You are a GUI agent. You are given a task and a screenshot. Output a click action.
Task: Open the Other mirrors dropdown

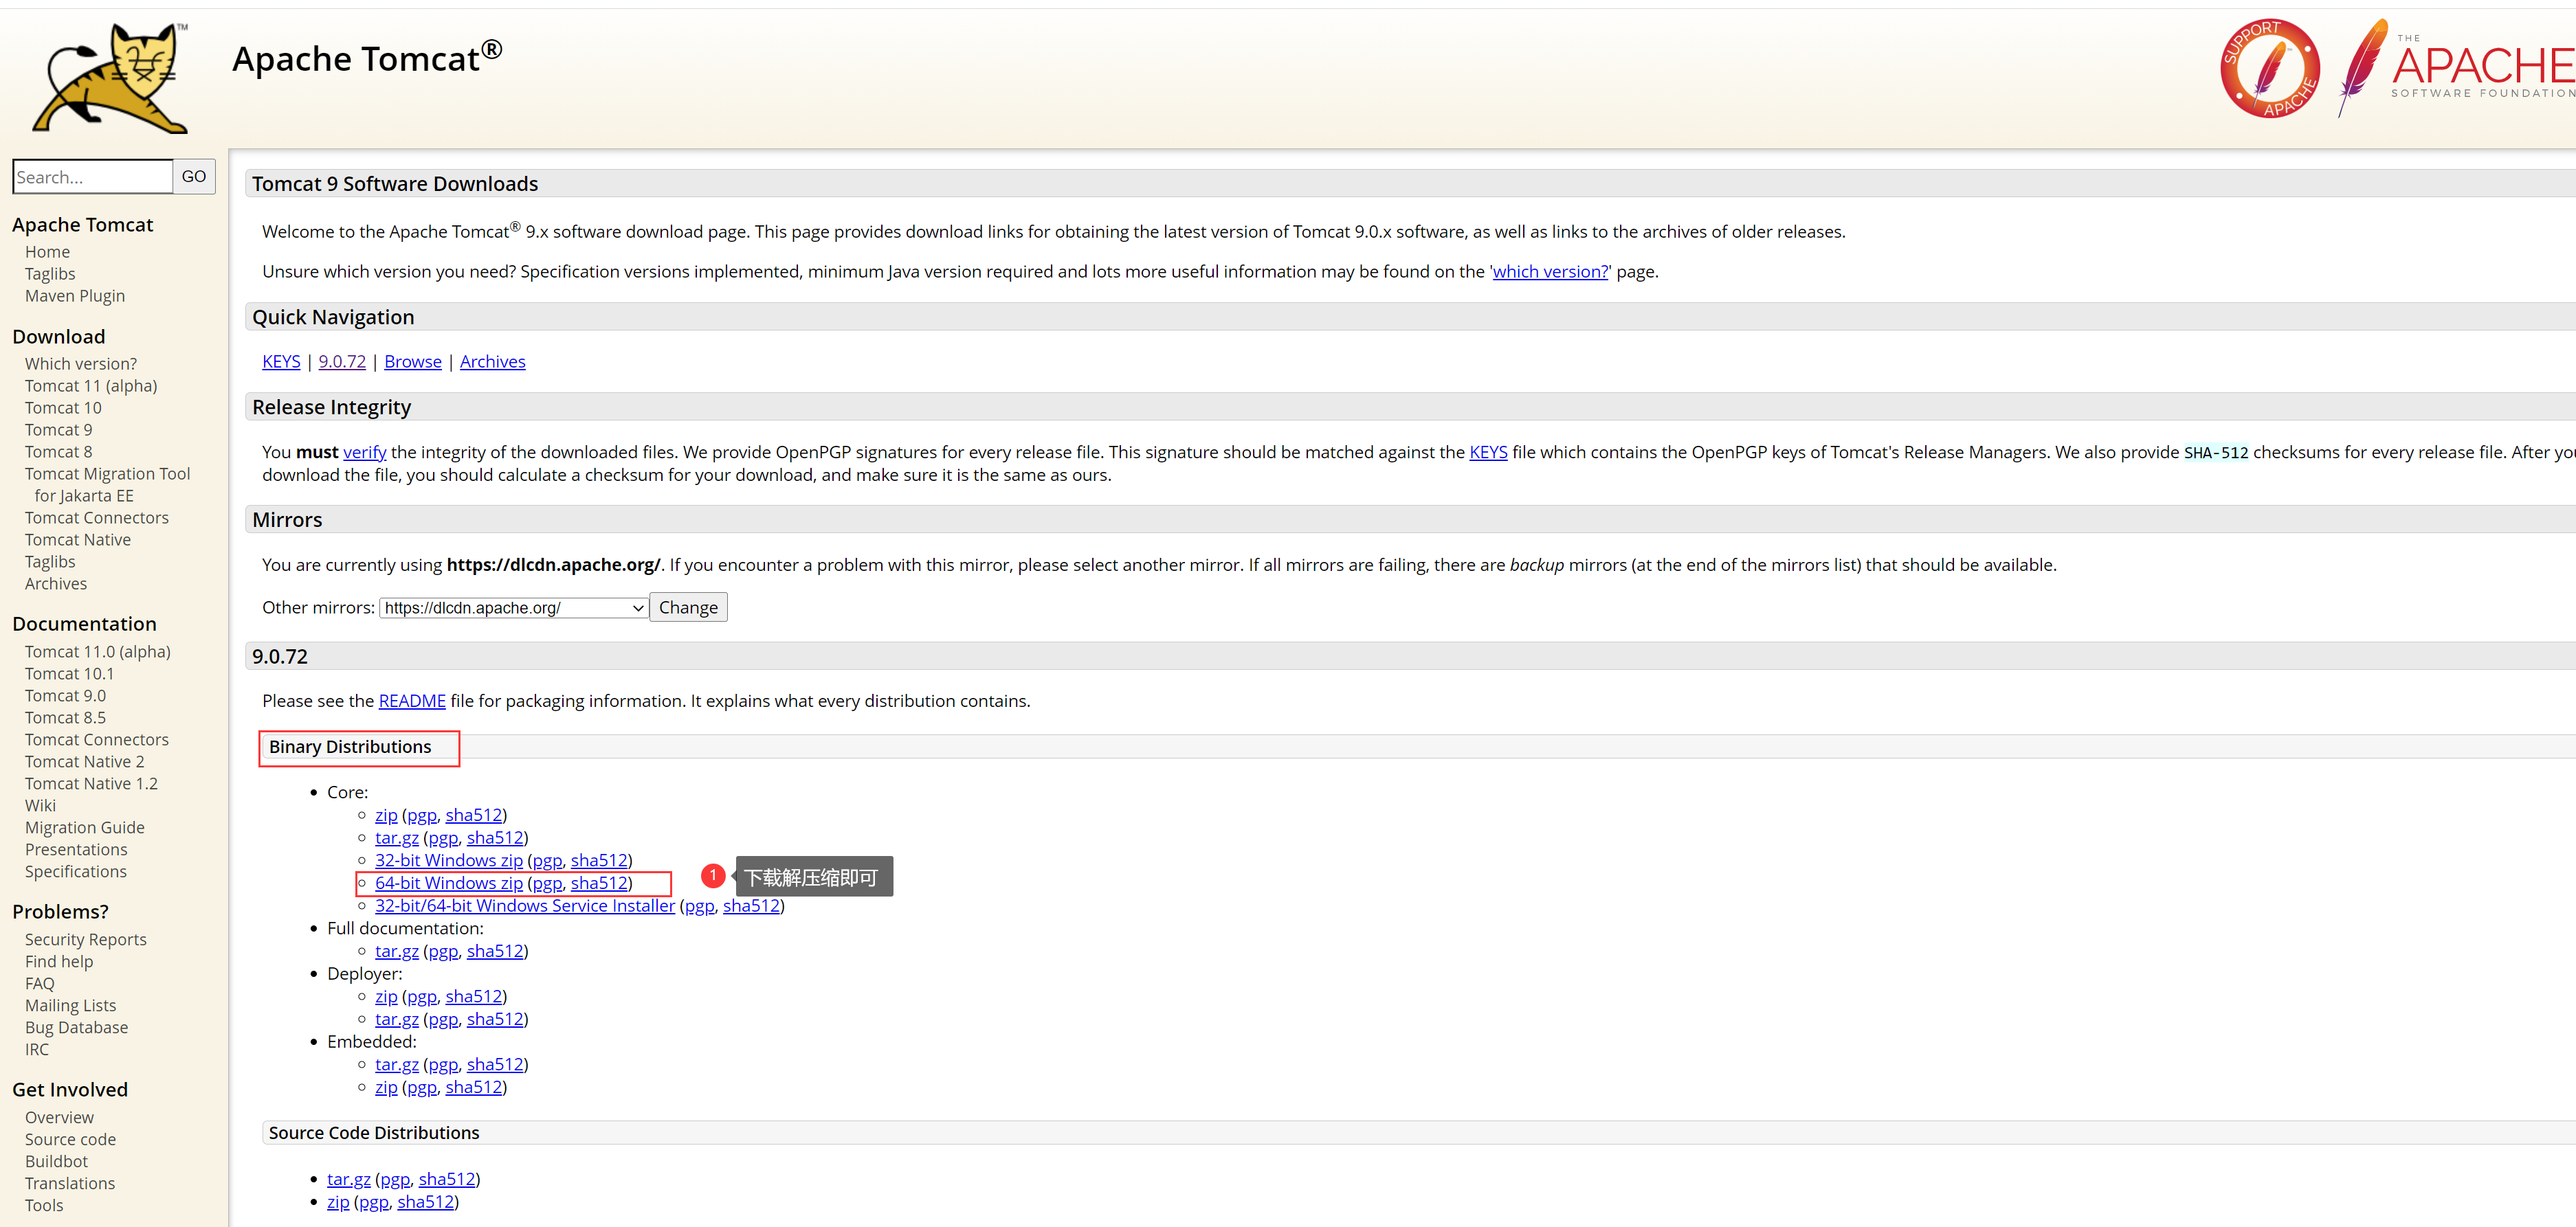514,607
